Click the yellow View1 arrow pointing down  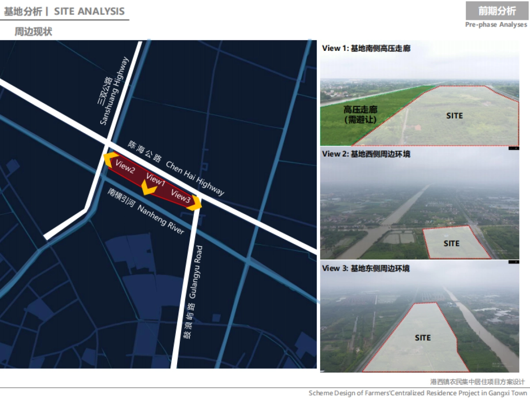[x=149, y=190]
